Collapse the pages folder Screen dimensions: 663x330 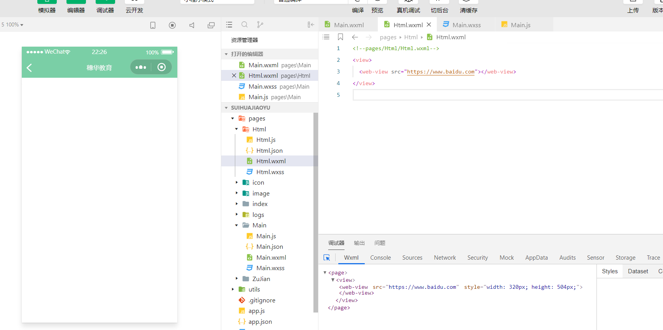233,118
